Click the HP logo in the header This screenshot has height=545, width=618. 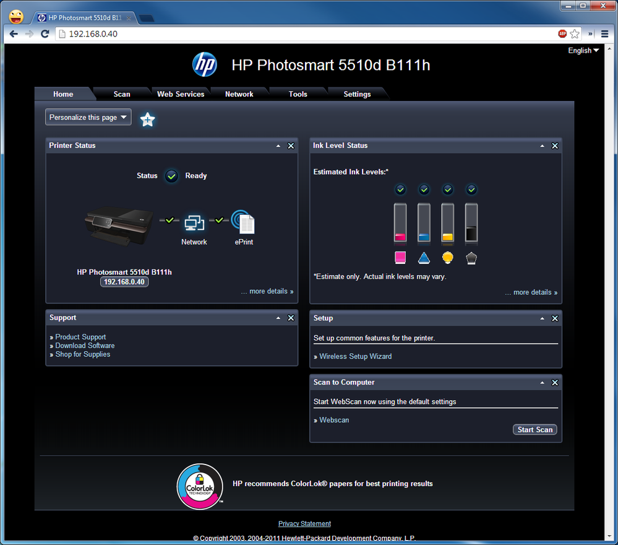point(205,65)
